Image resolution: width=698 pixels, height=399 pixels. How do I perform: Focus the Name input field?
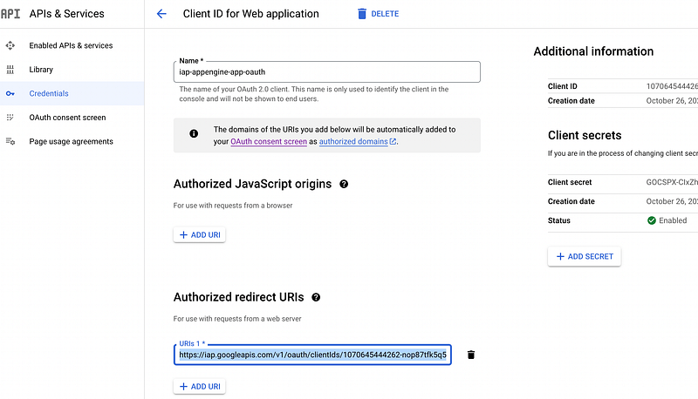point(327,72)
